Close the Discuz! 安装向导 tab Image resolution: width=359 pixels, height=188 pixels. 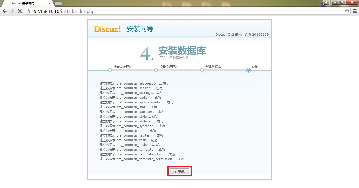coord(50,3)
